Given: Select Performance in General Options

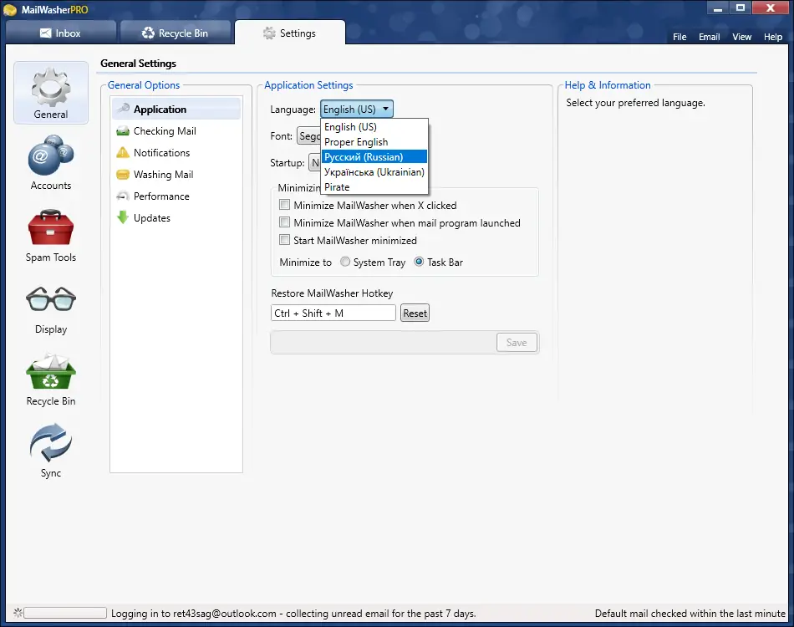Looking at the screenshot, I should click(176, 196).
